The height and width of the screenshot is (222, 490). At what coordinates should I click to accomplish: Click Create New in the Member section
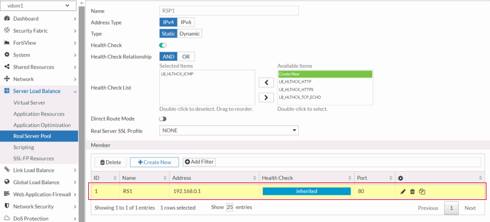click(x=154, y=162)
